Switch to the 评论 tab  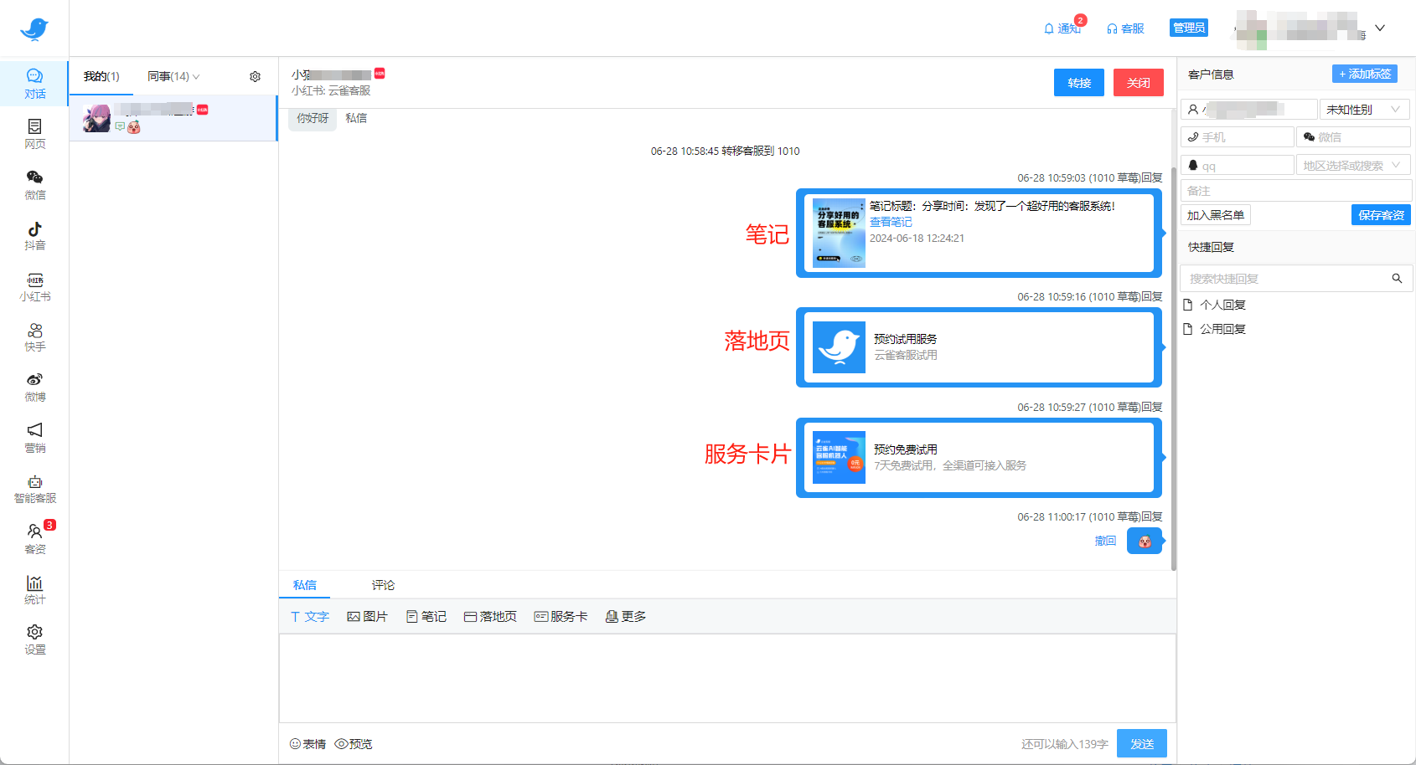(383, 585)
